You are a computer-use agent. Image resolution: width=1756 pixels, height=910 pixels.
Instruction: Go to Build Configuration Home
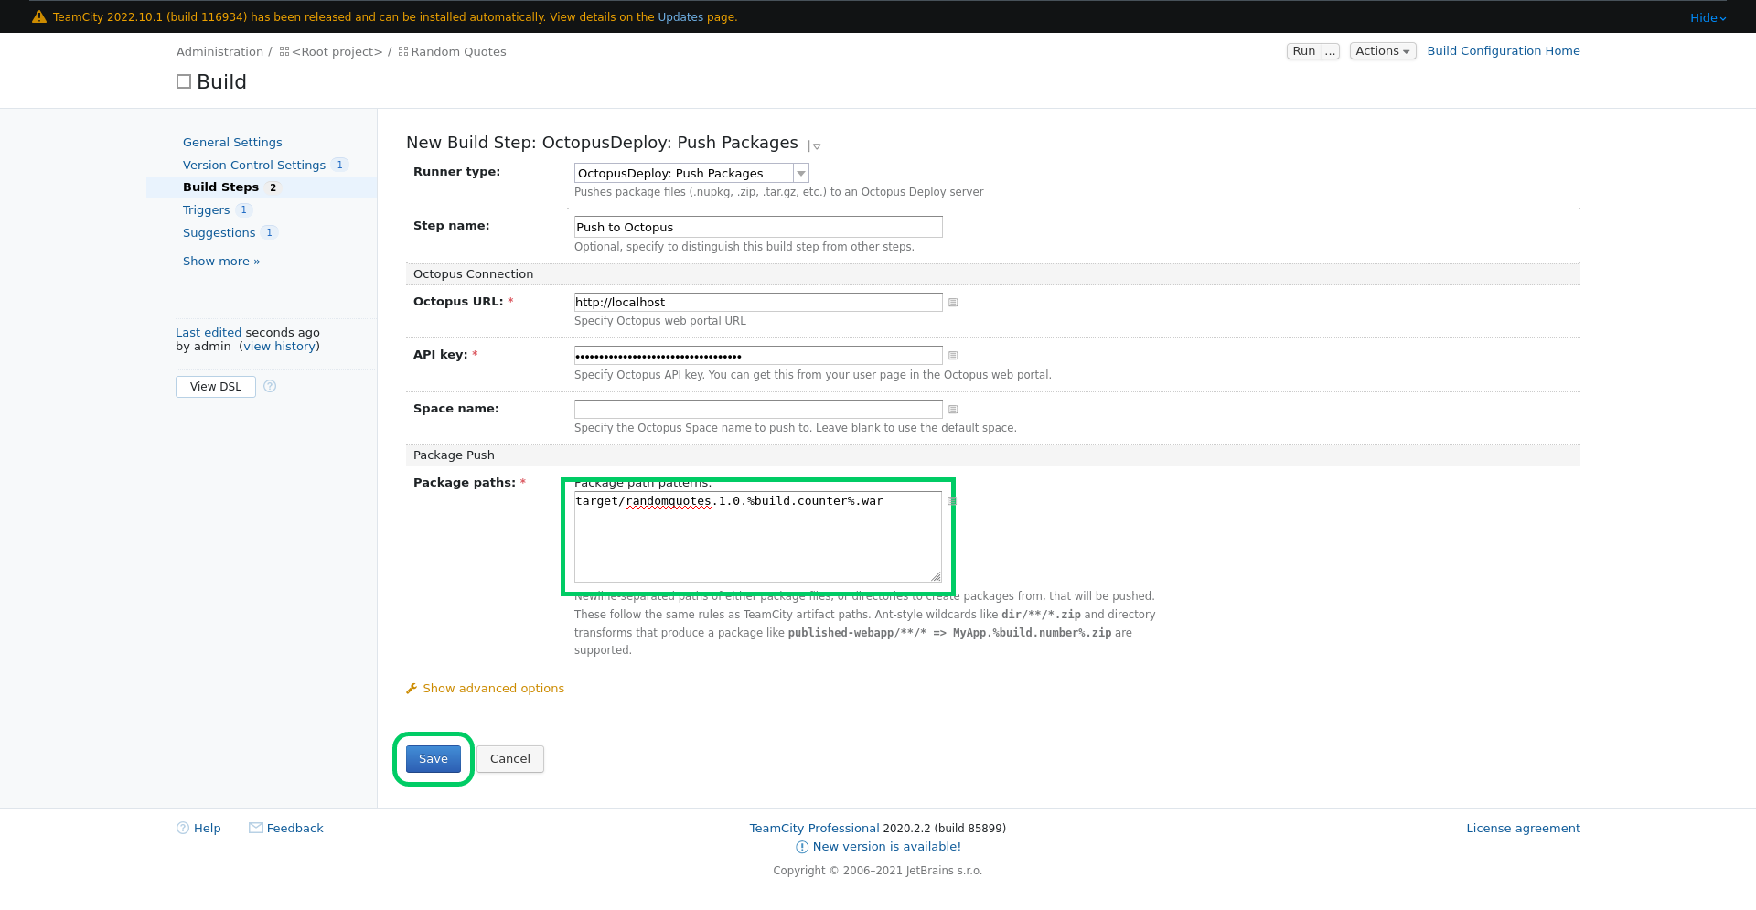click(x=1504, y=50)
